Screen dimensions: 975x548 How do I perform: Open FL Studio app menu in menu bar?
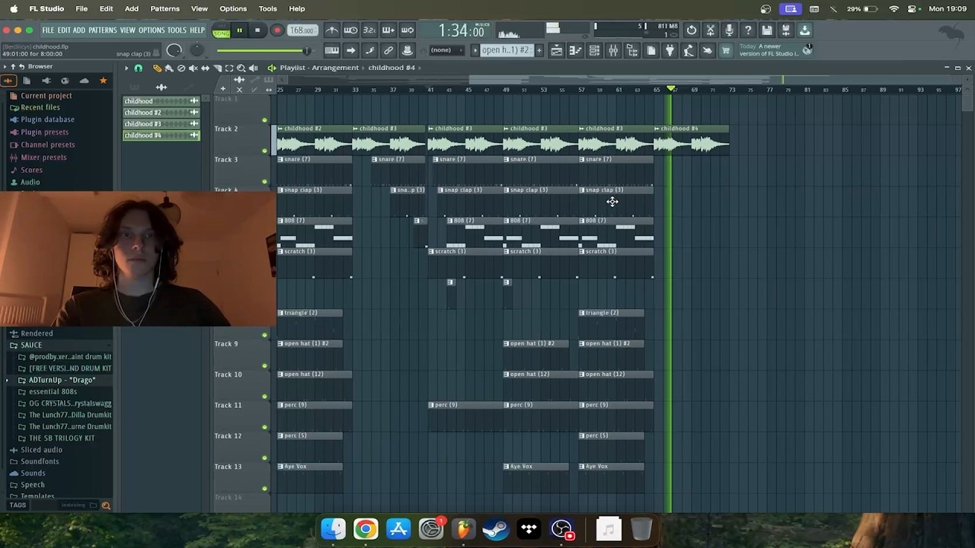pos(46,8)
